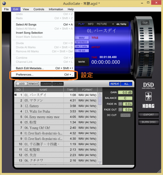The image size is (163, 175).
Task: Click the speaker volume icon beside 44.1kHz
Action: (x=113, y=24)
